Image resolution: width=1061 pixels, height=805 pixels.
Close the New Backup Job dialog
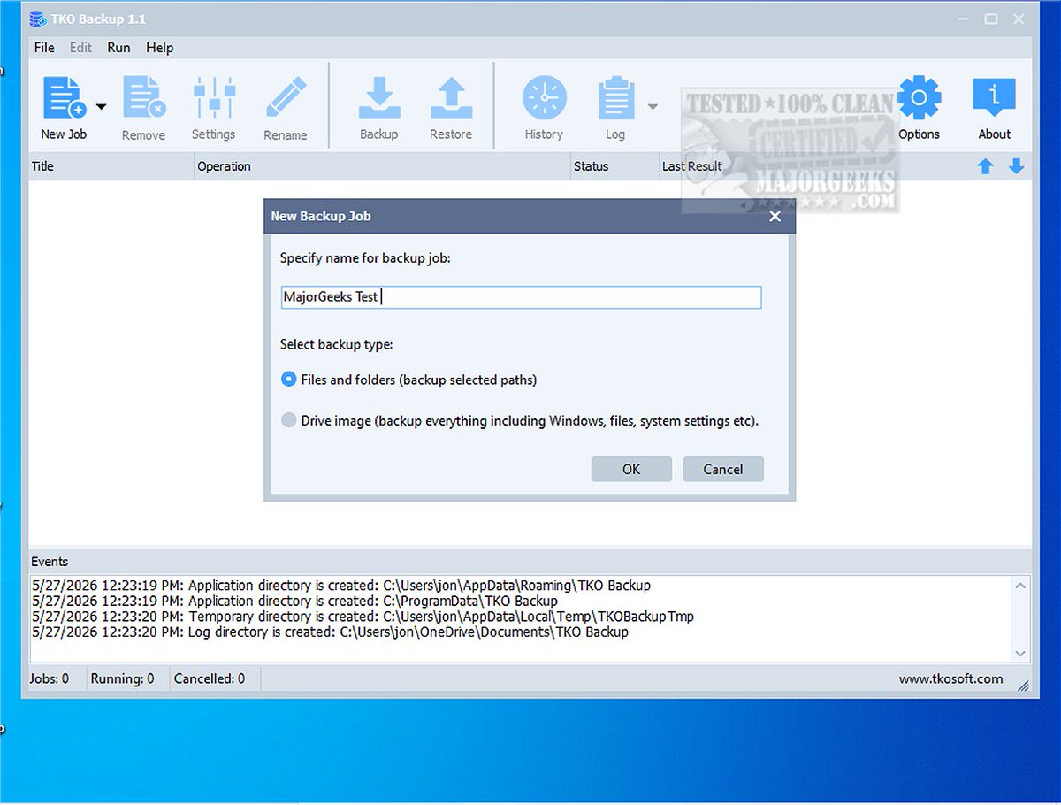[x=775, y=216]
